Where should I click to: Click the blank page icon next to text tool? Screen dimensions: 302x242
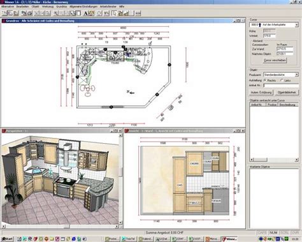(78, 13)
